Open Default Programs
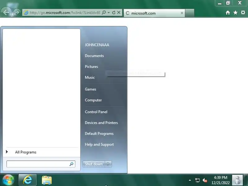The image size is (248, 186). [x=99, y=134]
